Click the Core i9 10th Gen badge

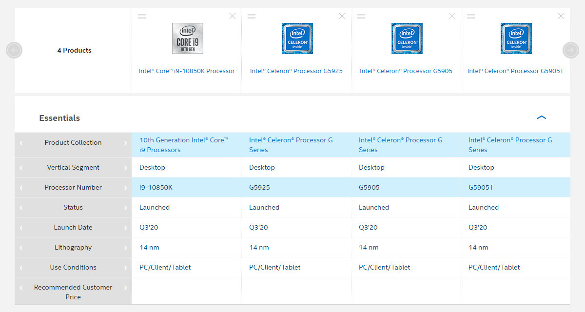[x=188, y=39]
